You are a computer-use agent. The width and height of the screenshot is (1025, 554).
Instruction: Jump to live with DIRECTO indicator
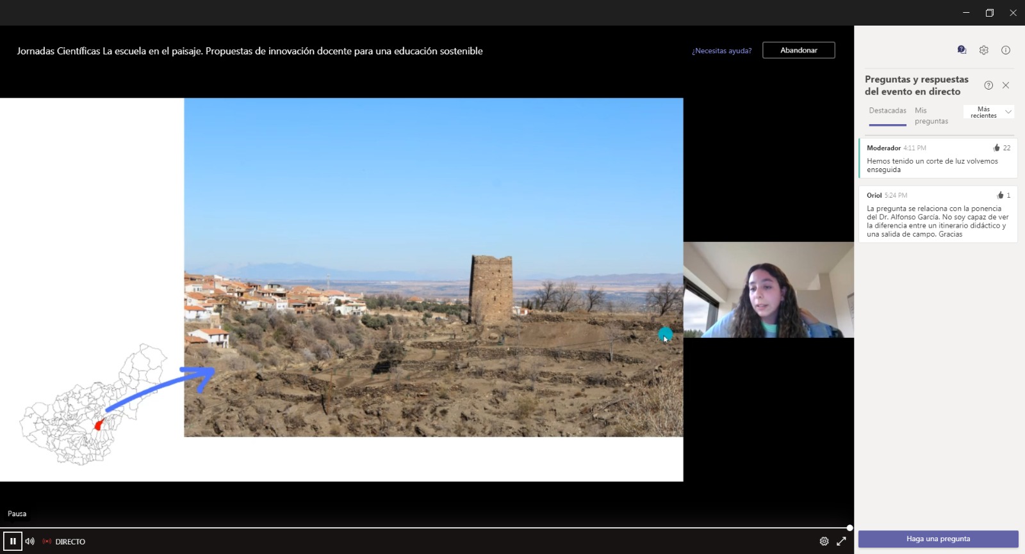click(64, 542)
